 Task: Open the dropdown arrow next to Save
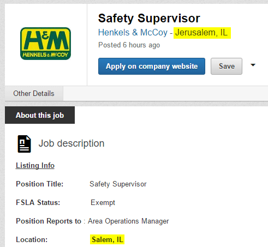(253, 65)
